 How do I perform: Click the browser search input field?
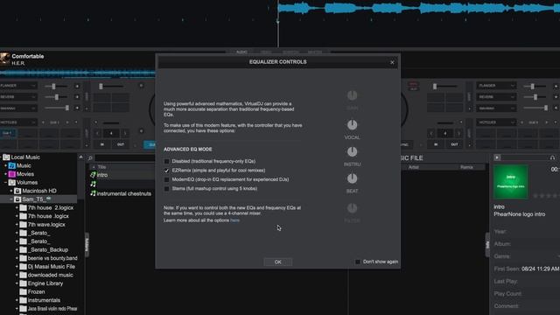click(x=125, y=157)
